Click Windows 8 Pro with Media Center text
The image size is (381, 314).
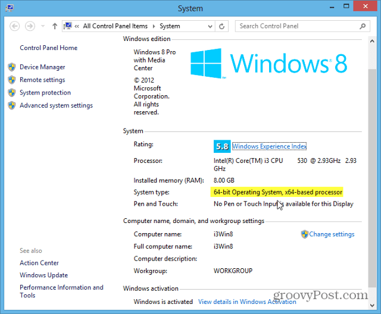tap(155, 60)
